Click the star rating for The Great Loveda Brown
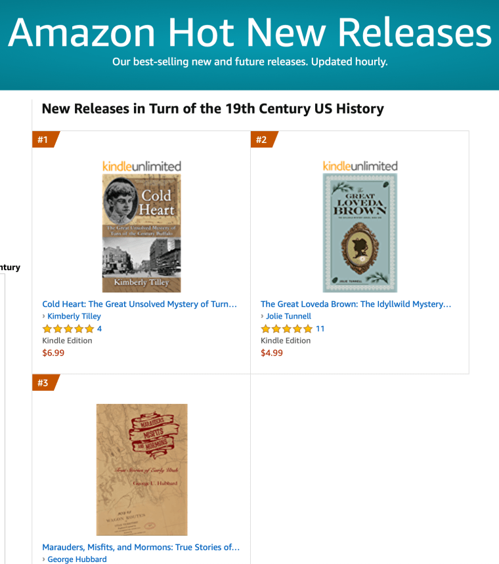The width and height of the screenshot is (499, 564). [286, 329]
